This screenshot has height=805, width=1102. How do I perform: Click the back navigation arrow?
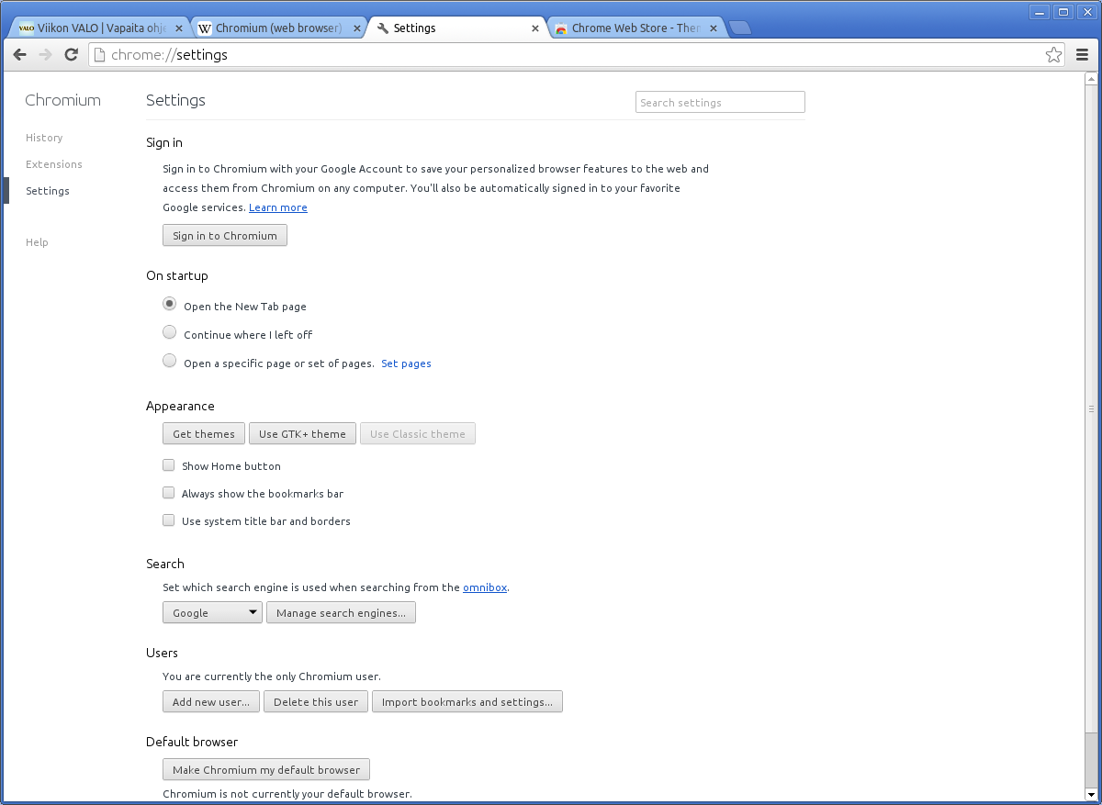pyautogui.click(x=20, y=55)
